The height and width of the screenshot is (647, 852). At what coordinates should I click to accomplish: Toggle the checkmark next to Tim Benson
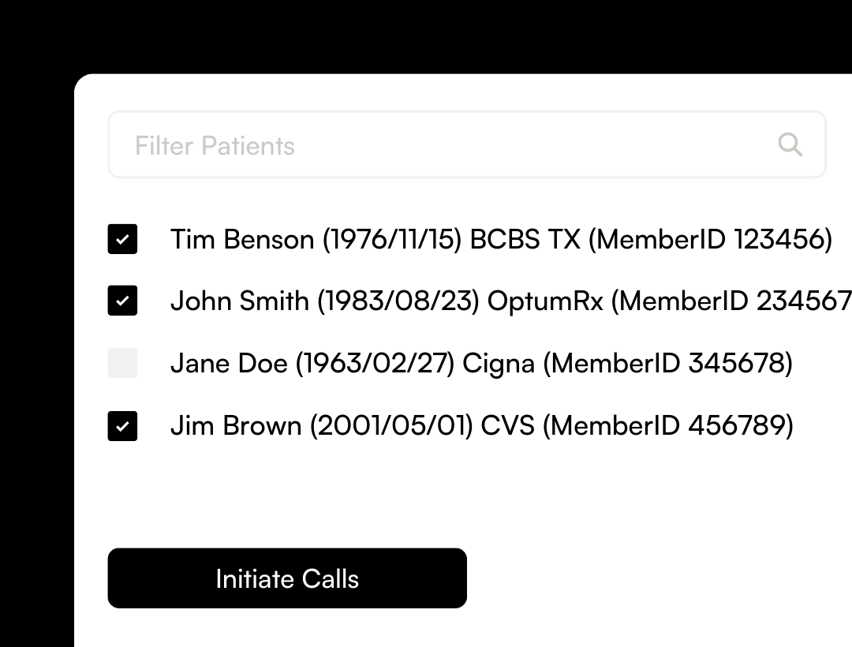pyautogui.click(x=122, y=238)
